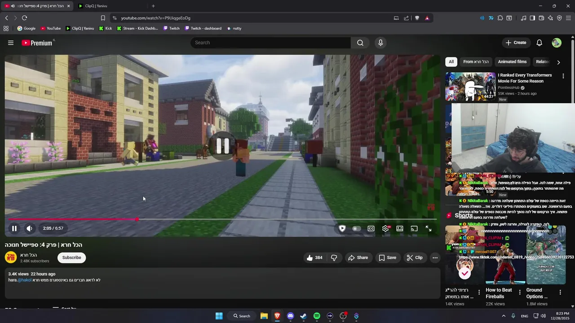Open the nutty bookmark

tap(234, 28)
